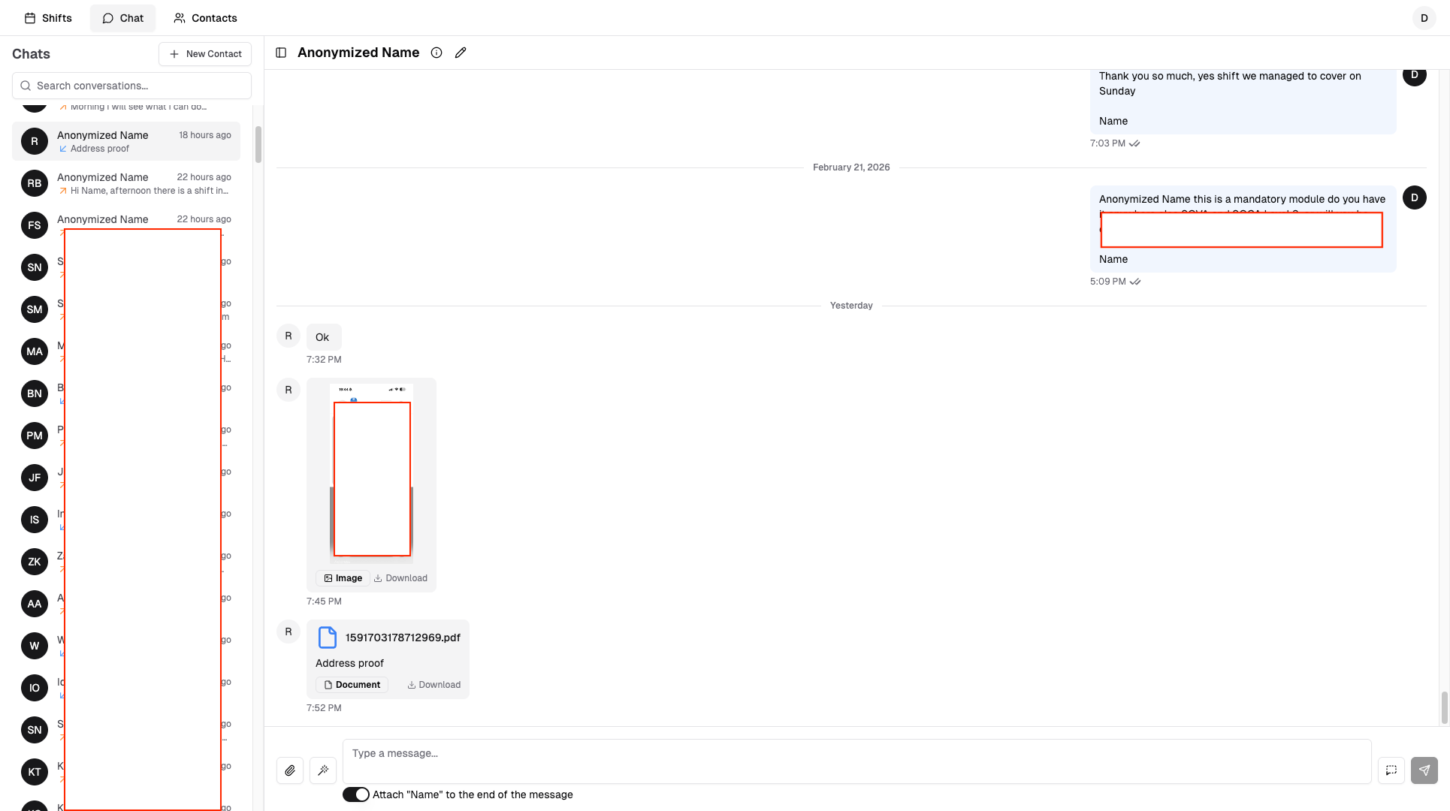Switch to the Shifts tab
Viewport: 1450px width, 811px height.
48,18
